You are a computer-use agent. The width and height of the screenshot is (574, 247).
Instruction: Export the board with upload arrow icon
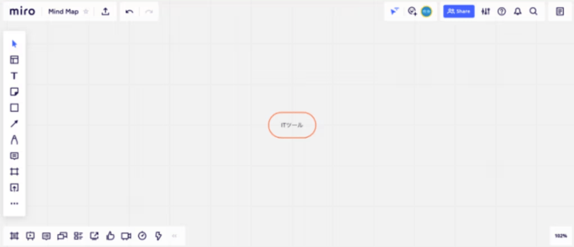tap(106, 12)
